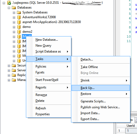Click the AdventureWorksLT2008 database icon
Screen dimensions: 137x134
[x=19, y=17]
